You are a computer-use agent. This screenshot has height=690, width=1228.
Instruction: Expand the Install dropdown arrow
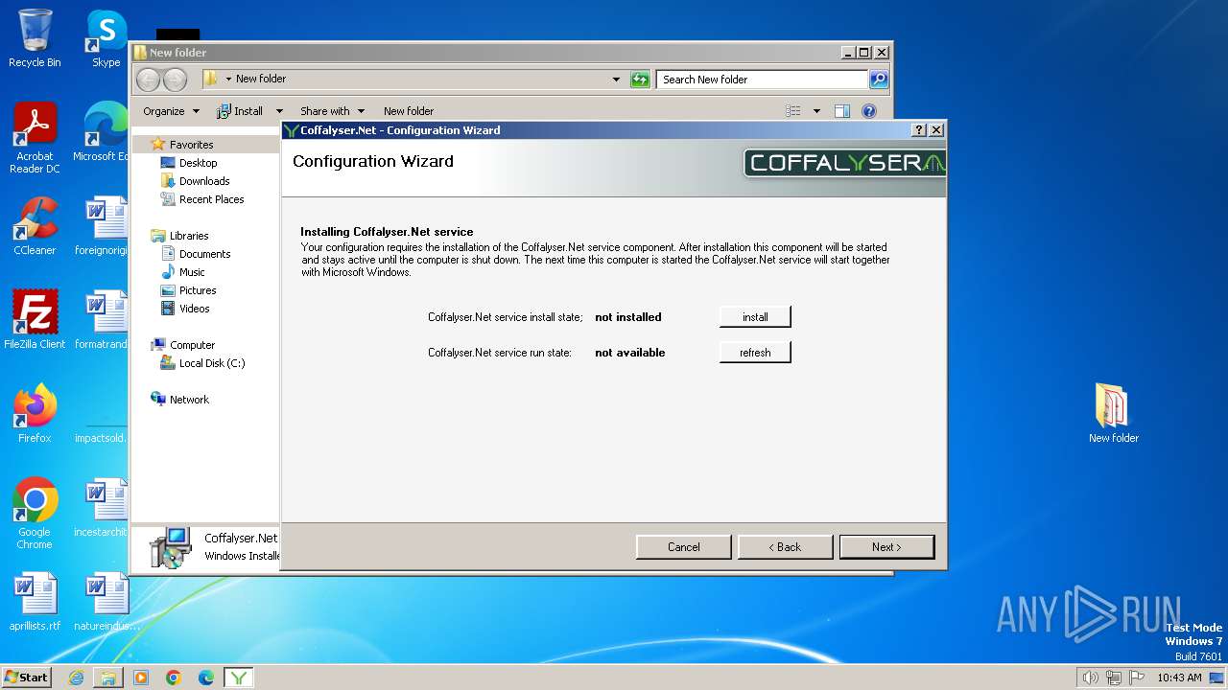pos(279,111)
